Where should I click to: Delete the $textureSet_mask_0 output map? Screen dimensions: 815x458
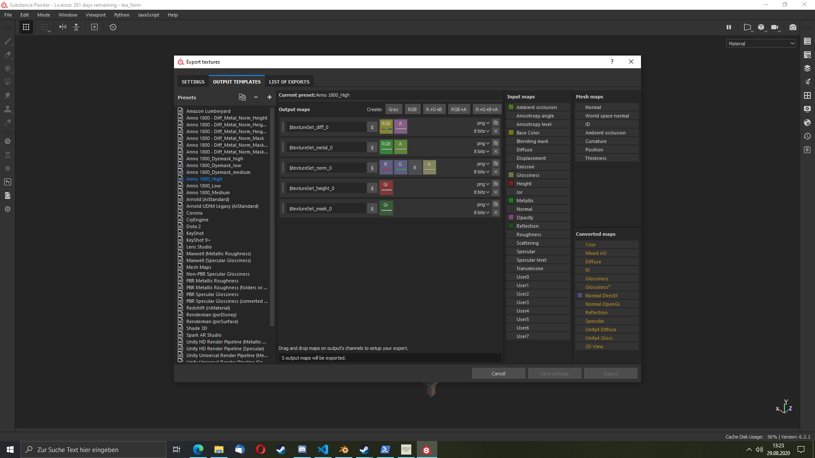pos(496,212)
